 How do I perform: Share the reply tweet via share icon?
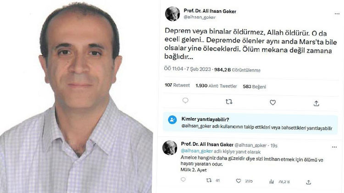click(x=309, y=182)
